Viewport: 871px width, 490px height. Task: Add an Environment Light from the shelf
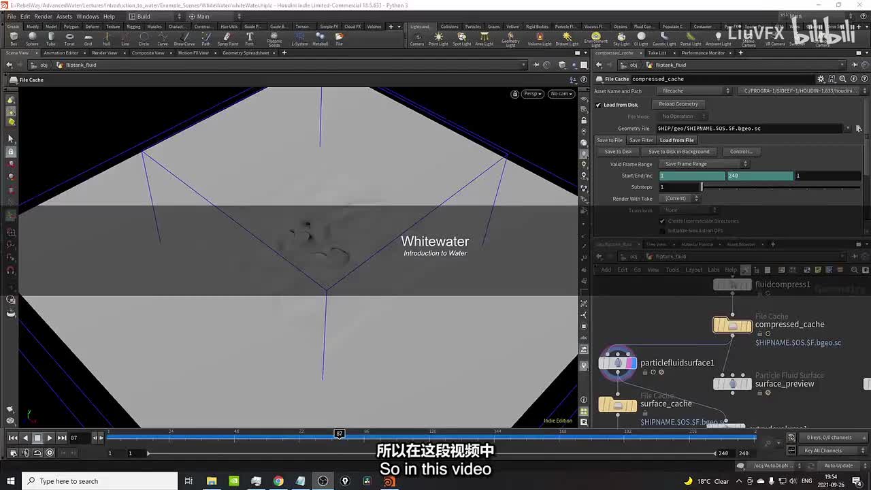[x=595, y=39]
